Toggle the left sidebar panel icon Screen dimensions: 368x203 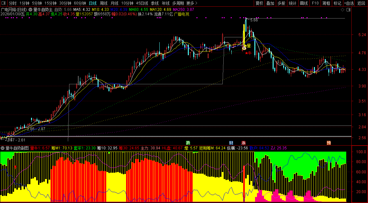[3, 3]
